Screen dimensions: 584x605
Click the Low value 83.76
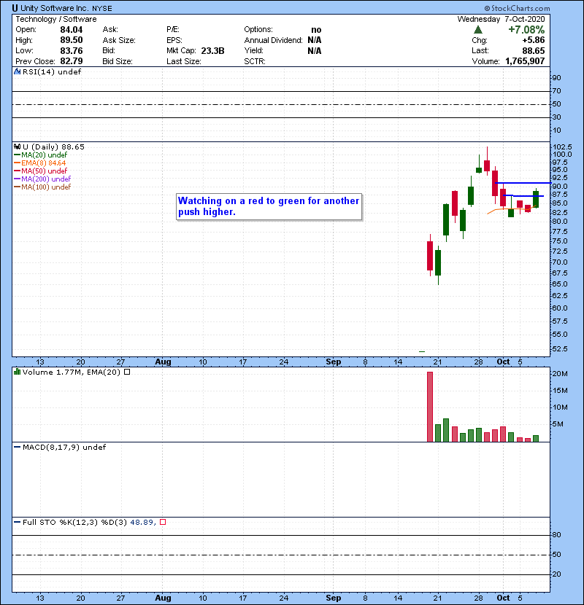click(x=71, y=50)
